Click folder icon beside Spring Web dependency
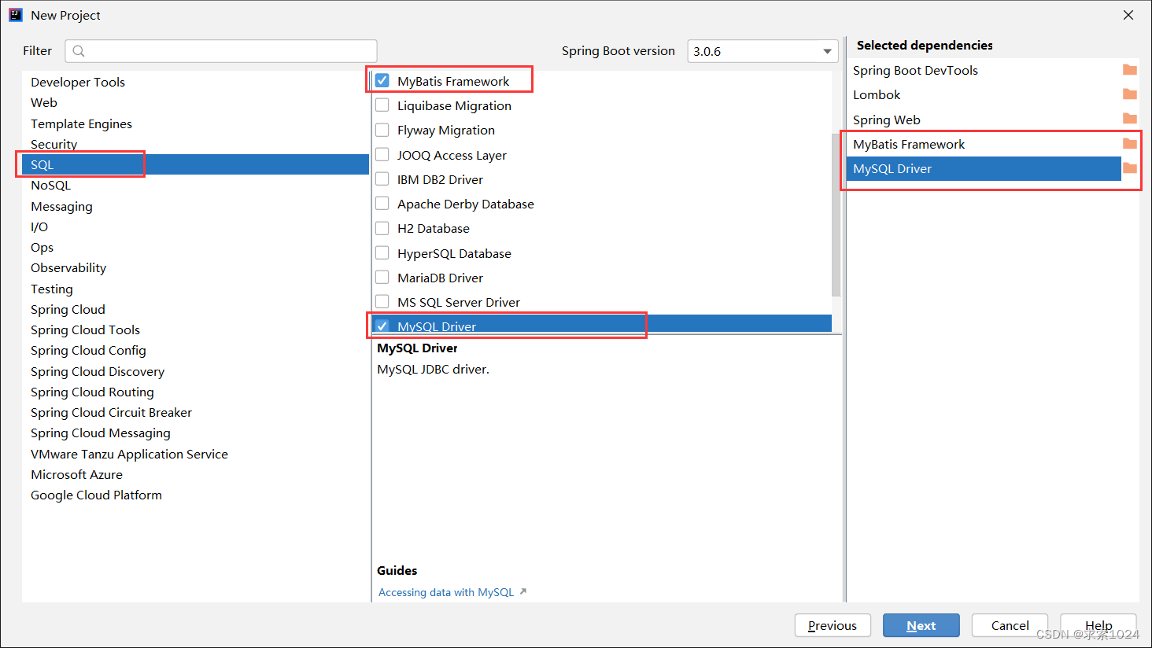Screen dimensions: 1152x648 pos(1130,120)
